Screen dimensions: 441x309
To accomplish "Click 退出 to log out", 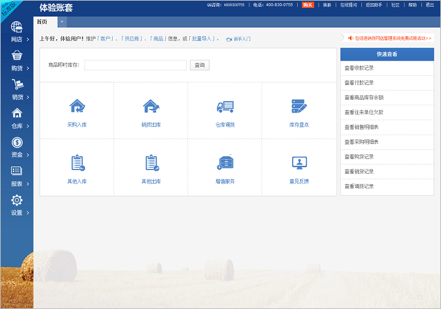I will 430,5.
